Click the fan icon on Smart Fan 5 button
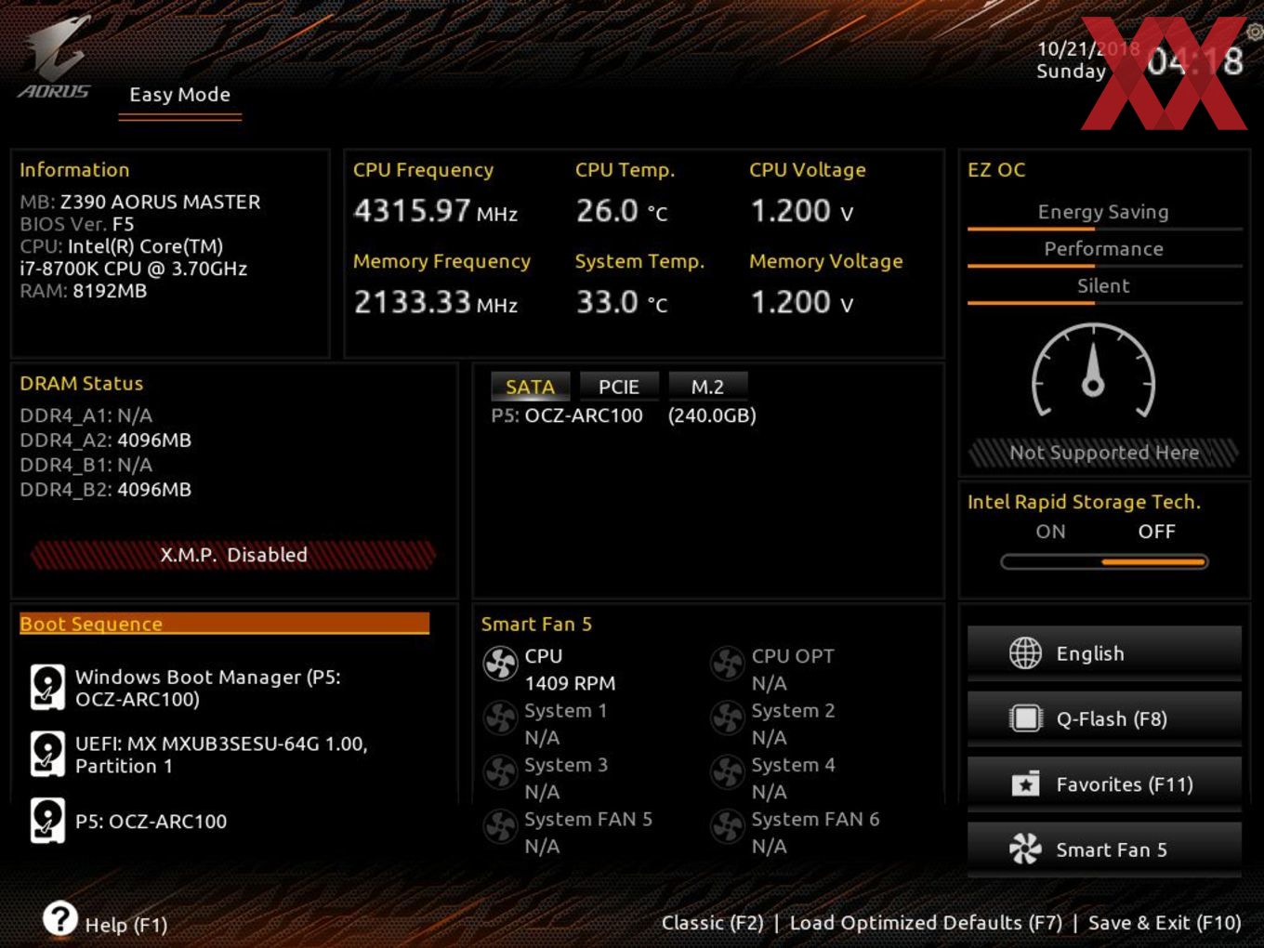The width and height of the screenshot is (1264, 948). coord(1025,849)
